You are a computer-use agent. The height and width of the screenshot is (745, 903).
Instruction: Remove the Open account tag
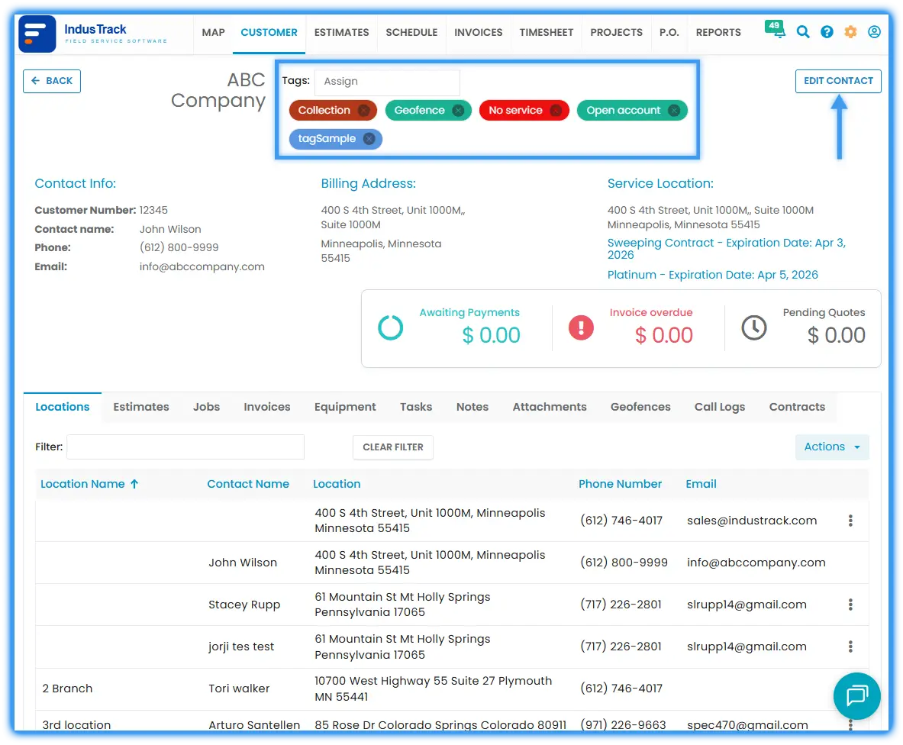pos(674,111)
